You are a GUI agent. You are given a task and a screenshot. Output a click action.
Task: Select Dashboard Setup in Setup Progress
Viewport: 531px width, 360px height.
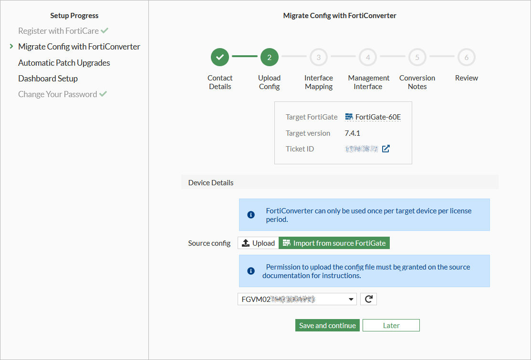48,78
